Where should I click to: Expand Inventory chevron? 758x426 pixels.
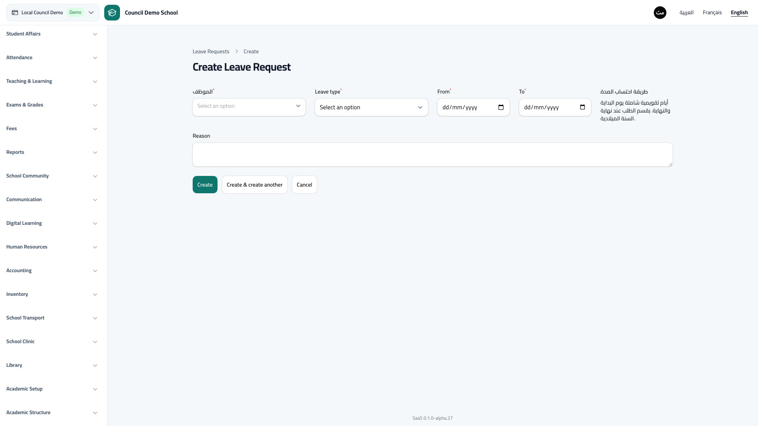(95, 295)
